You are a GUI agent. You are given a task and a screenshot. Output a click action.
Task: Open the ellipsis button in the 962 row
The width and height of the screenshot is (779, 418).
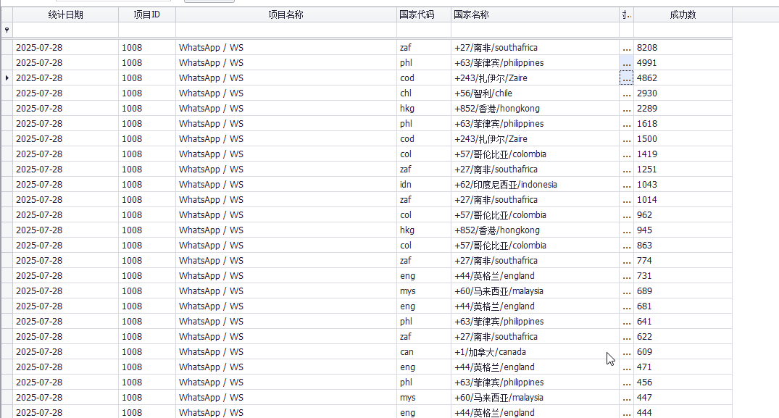point(627,215)
